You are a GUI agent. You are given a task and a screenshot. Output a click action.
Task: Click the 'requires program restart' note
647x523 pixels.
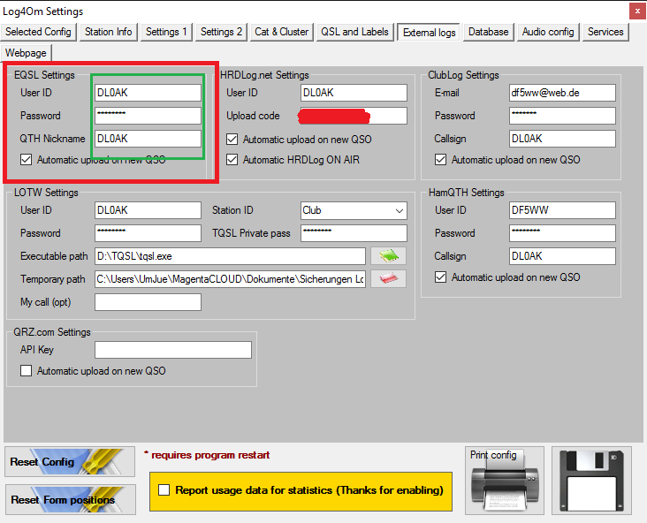[x=207, y=455]
